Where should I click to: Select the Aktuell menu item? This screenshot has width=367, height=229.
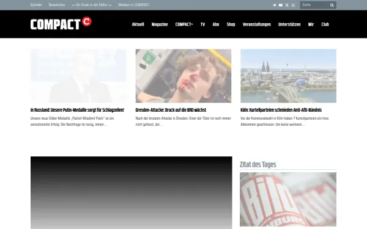tap(138, 24)
